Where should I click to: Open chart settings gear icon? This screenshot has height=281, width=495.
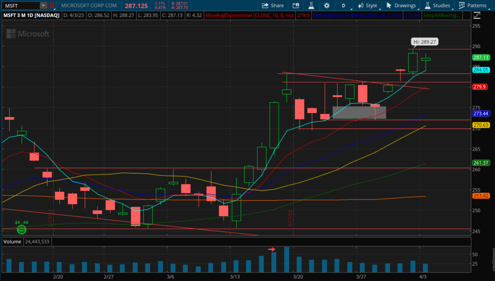[x=327, y=5]
